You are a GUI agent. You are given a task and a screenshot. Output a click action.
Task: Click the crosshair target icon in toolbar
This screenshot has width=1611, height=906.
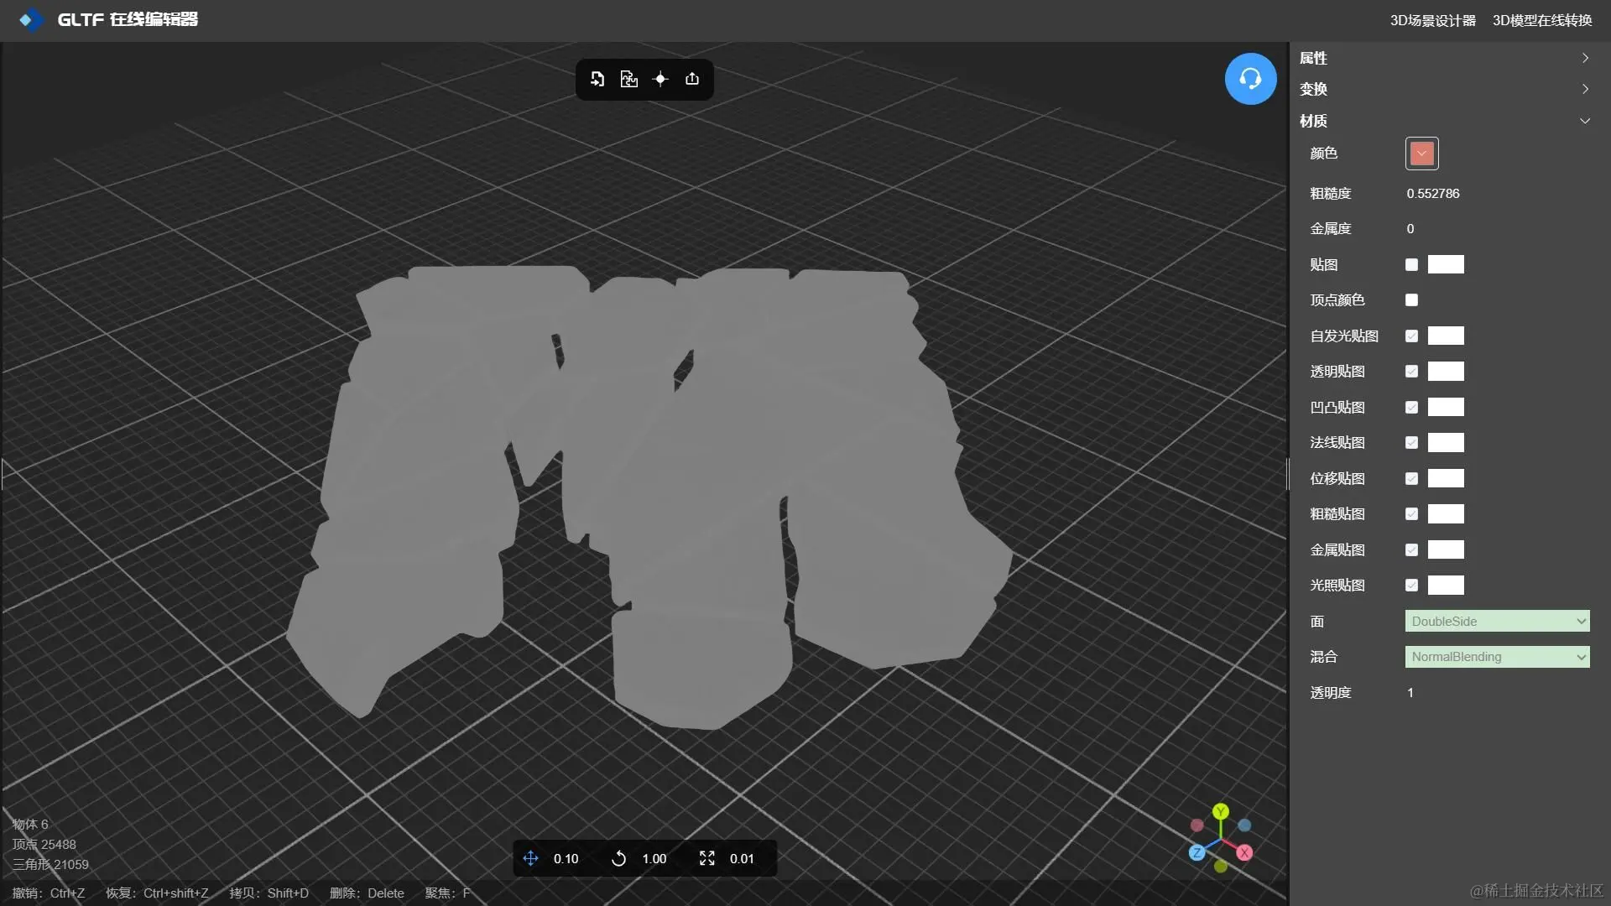coord(660,79)
